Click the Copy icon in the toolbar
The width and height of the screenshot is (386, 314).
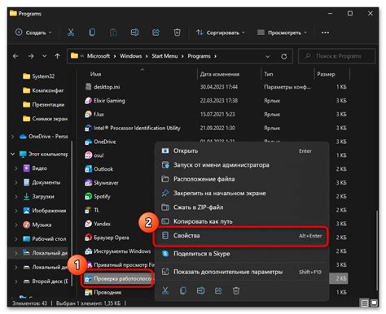[x=92, y=33]
